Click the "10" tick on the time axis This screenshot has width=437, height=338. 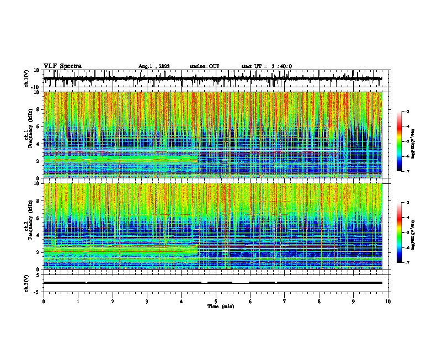(x=388, y=302)
